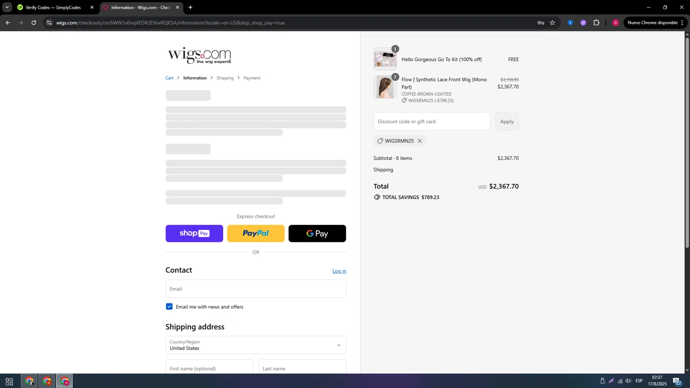Remove the WIGSRMN25 discount code
The width and height of the screenshot is (690, 388).
coord(420,141)
